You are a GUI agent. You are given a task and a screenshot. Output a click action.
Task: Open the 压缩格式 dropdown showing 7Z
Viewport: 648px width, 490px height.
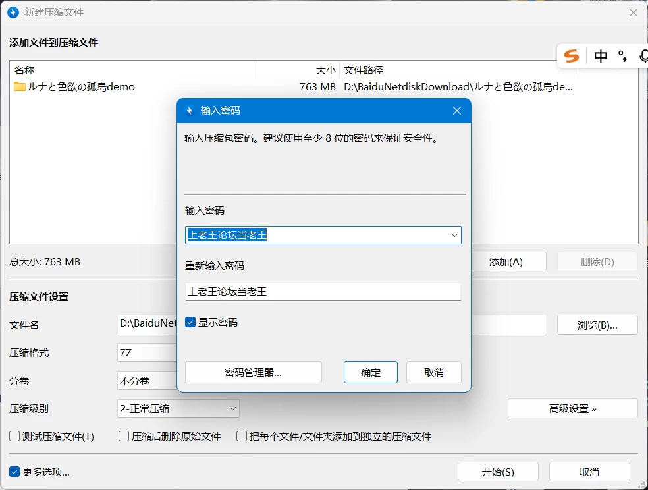[x=148, y=352]
